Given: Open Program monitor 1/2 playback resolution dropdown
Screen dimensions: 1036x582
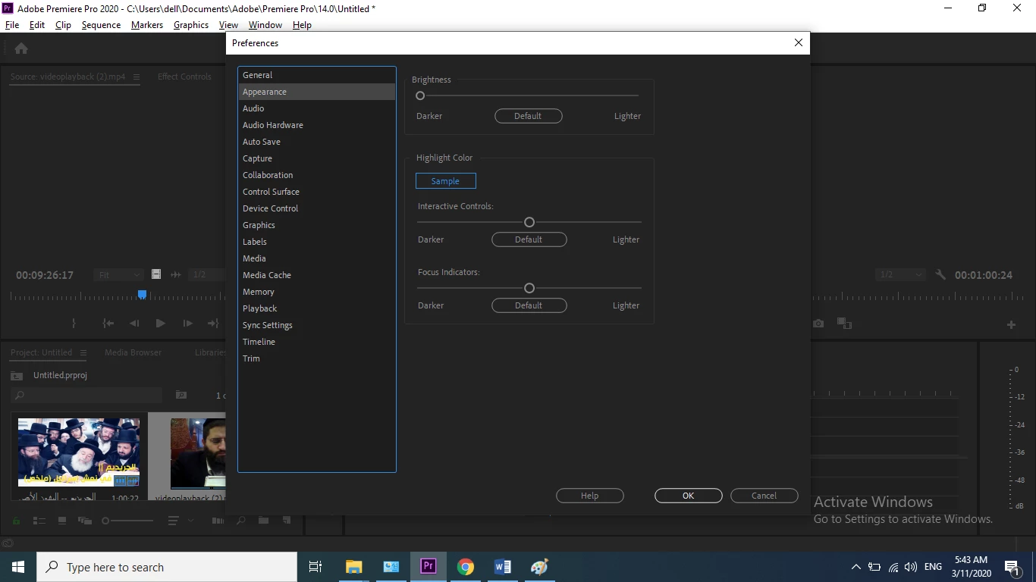Looking at the screenshot, I should [x=900, y=275].
